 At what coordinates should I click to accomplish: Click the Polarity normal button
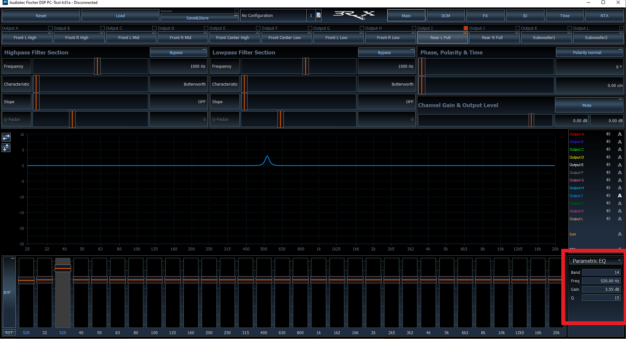(x=590, y=53)
